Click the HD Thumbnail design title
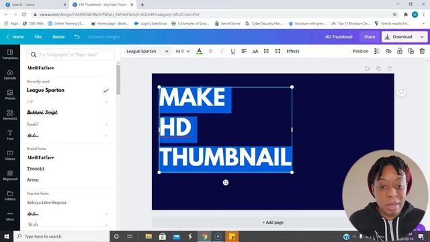This screenshot has height=242, width=430. [x=339, y=37]
